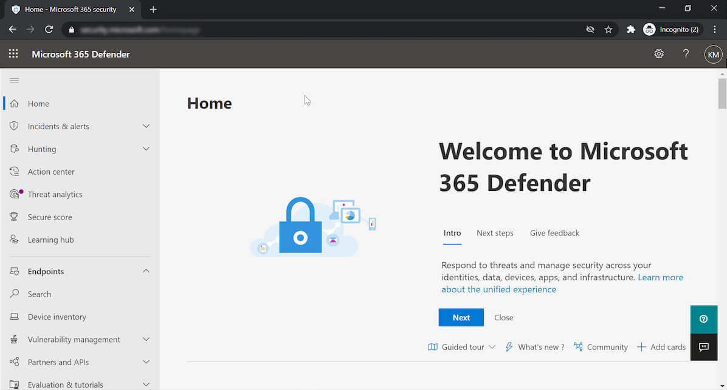Click the black feedback chat button
727x390 pixels.
point(703,347)
